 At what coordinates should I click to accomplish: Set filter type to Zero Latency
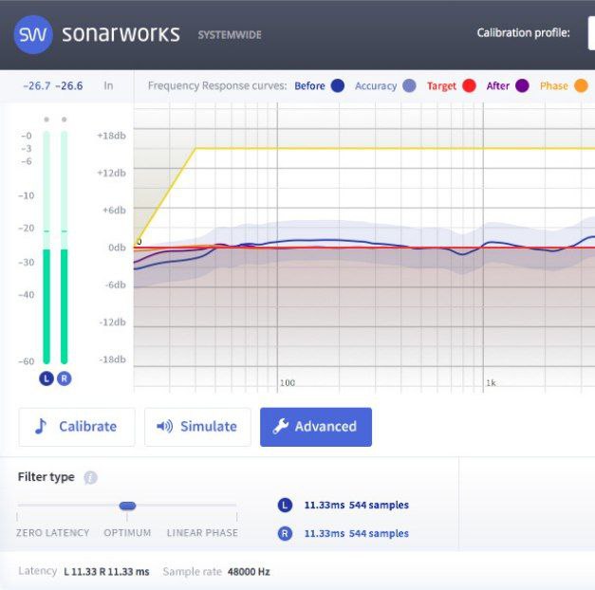point(53,533)
